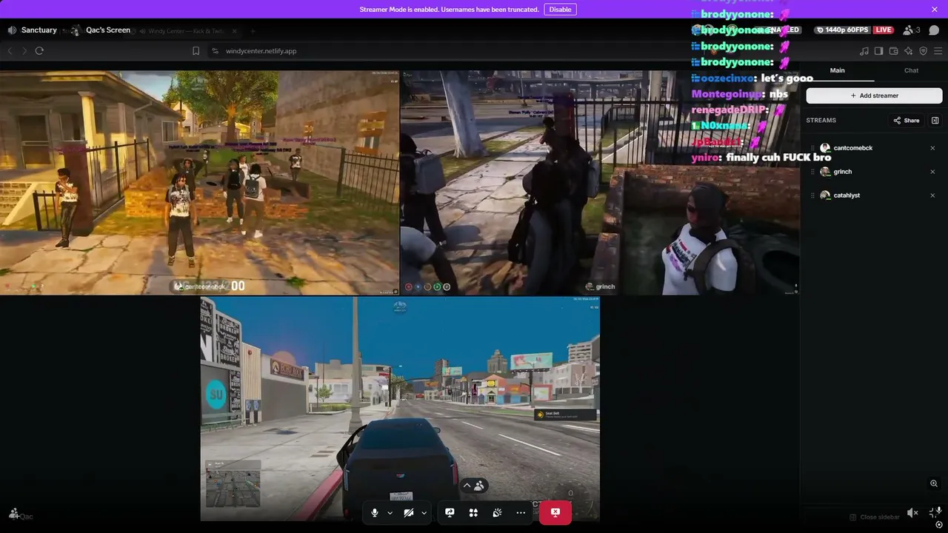Open the browser hamburger menu
This screenshot has height=533, width=948.
[938, 51]
